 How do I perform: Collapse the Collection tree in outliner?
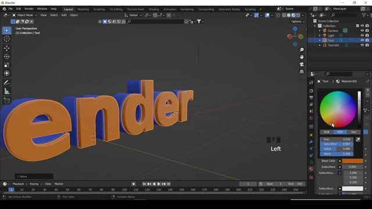[x=315, y=26]
